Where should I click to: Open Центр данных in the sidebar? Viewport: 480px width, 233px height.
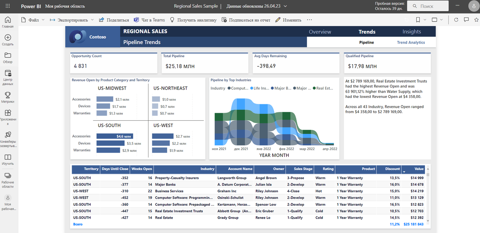tap(8, 78)
